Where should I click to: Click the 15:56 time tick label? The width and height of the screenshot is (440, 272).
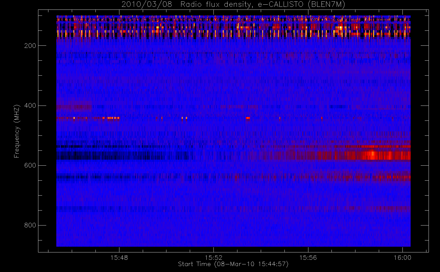click(308, 258)
